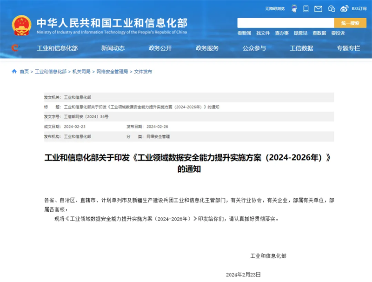Go to 公众参与 section

254,48
